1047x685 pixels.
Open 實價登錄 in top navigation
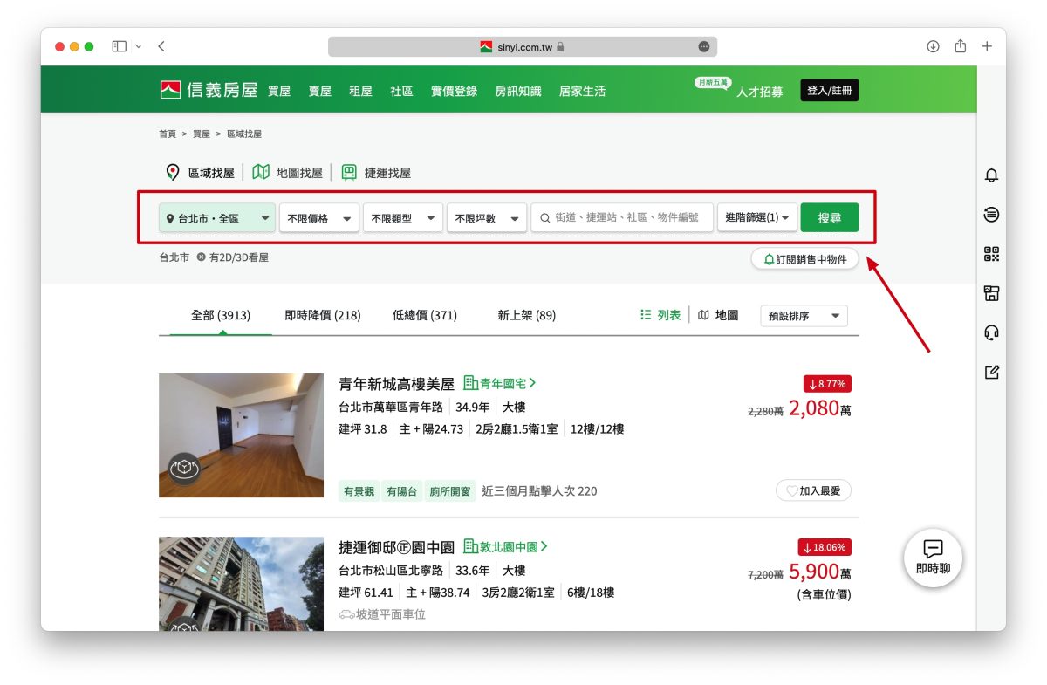(x=454, y=91)
